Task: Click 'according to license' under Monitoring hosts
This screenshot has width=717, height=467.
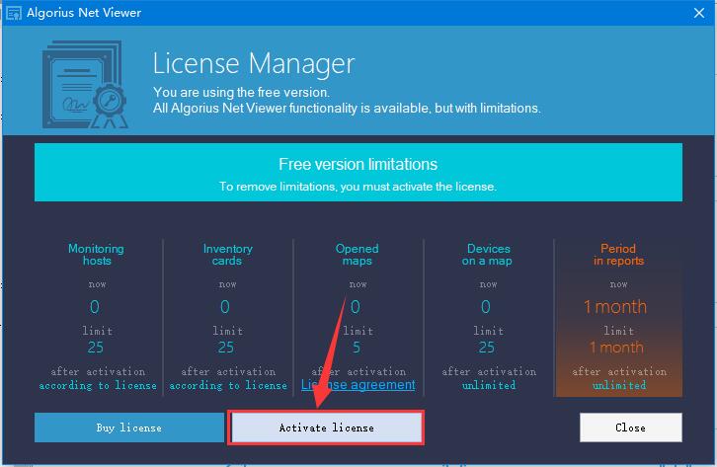Action: point(98,385)
